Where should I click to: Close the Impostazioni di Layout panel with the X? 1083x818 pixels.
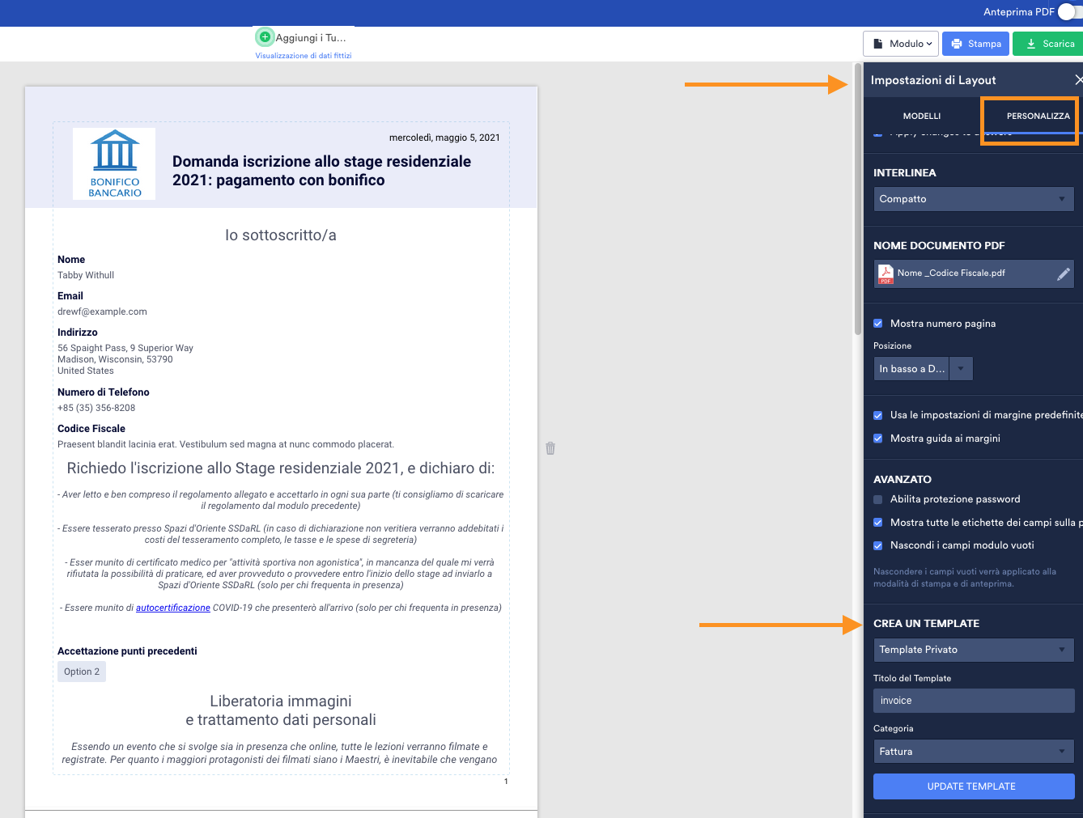[1078, 79]
